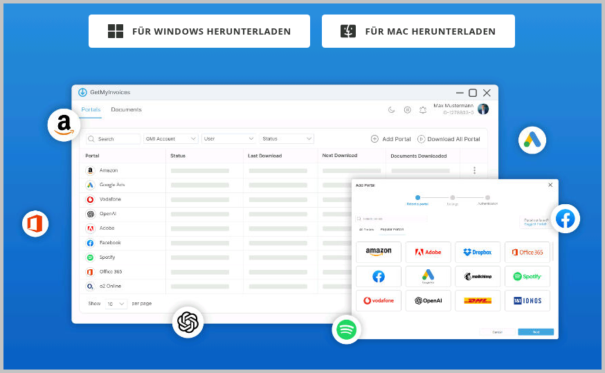Click the Amazon icon in the portal list

click(90, 170)
